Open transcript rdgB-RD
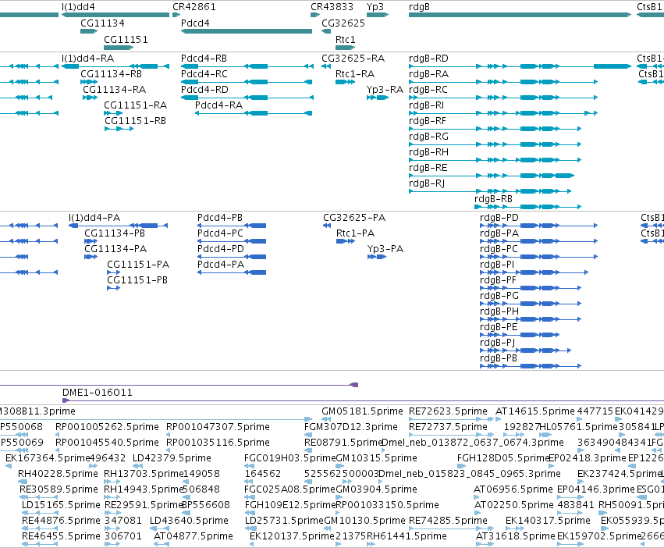 click(x=428, y=59)
